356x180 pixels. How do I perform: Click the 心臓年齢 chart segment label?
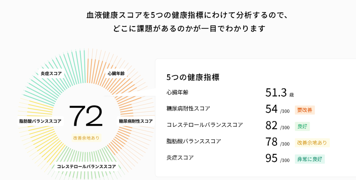point(116,73)
